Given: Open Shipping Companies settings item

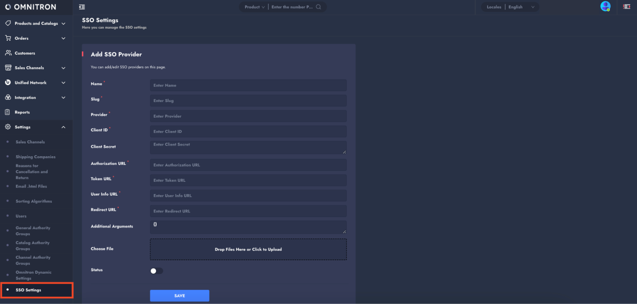Looking at the screenshot, I should pyautogui.click(x=35, y=157).
